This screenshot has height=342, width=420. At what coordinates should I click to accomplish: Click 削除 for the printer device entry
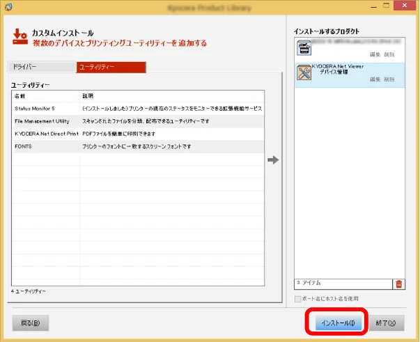[389, 54]
